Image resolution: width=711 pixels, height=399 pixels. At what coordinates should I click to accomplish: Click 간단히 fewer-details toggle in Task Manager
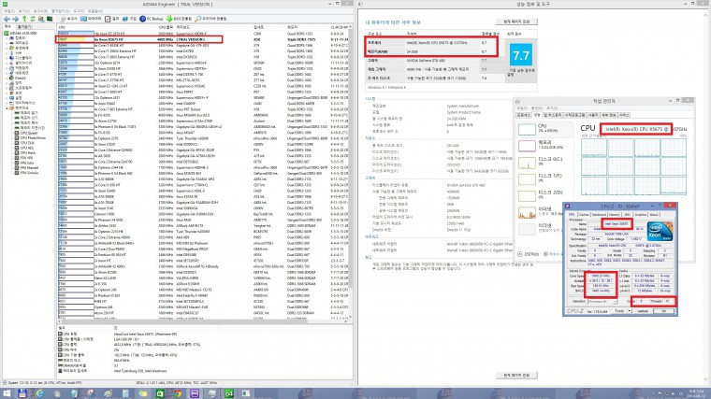pyautogui.click(x=529, y=254)
